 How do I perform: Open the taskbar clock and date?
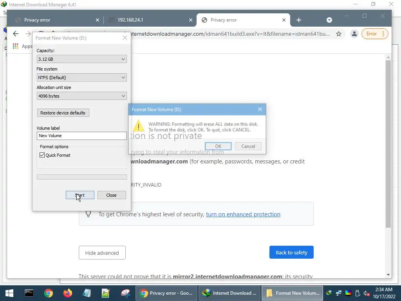click(384, 293)
